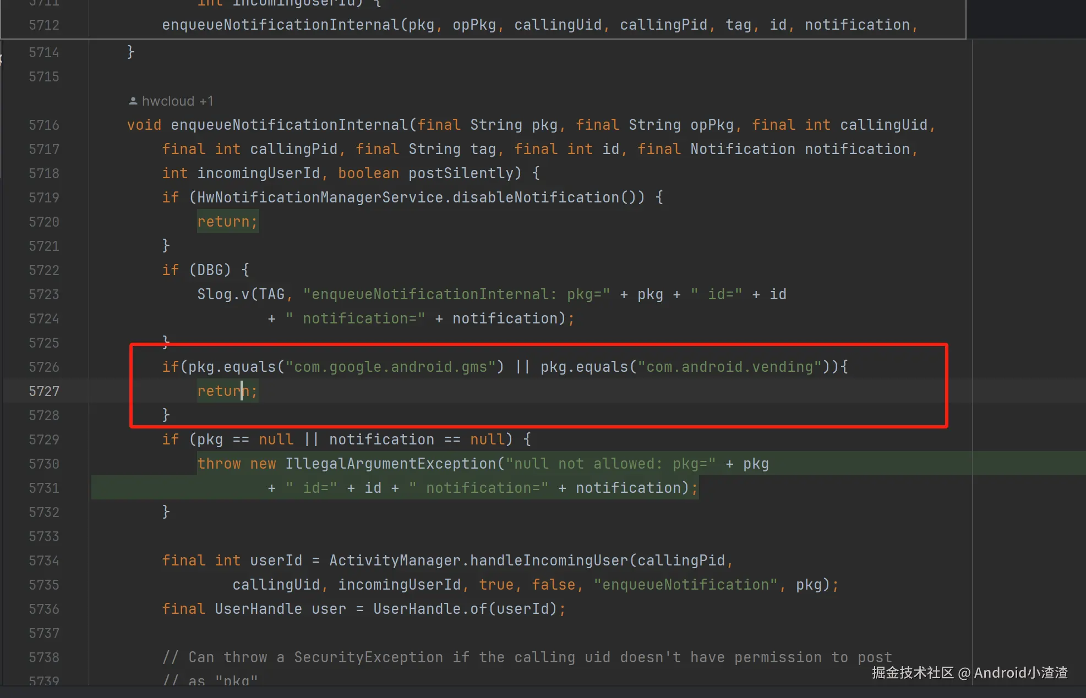Screen dimensions: 1086x698
Task: Click the throw keyword on line 5730
Action: coord(219,464)
